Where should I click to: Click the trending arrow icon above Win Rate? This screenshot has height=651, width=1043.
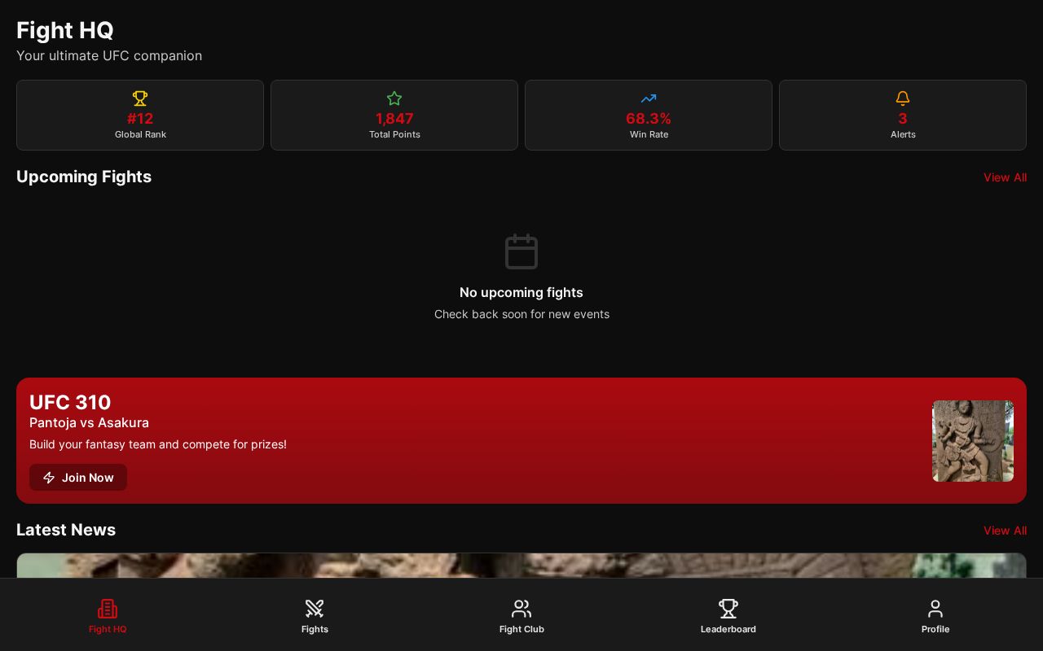649,98
